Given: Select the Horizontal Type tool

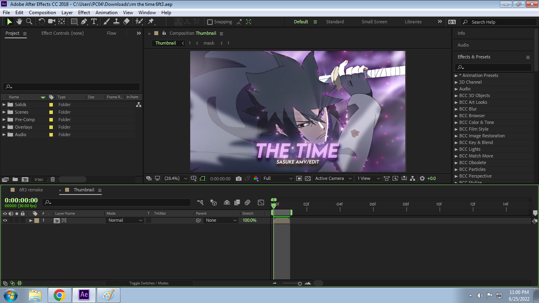Looking at the screenshot, I should pos(94,22).
